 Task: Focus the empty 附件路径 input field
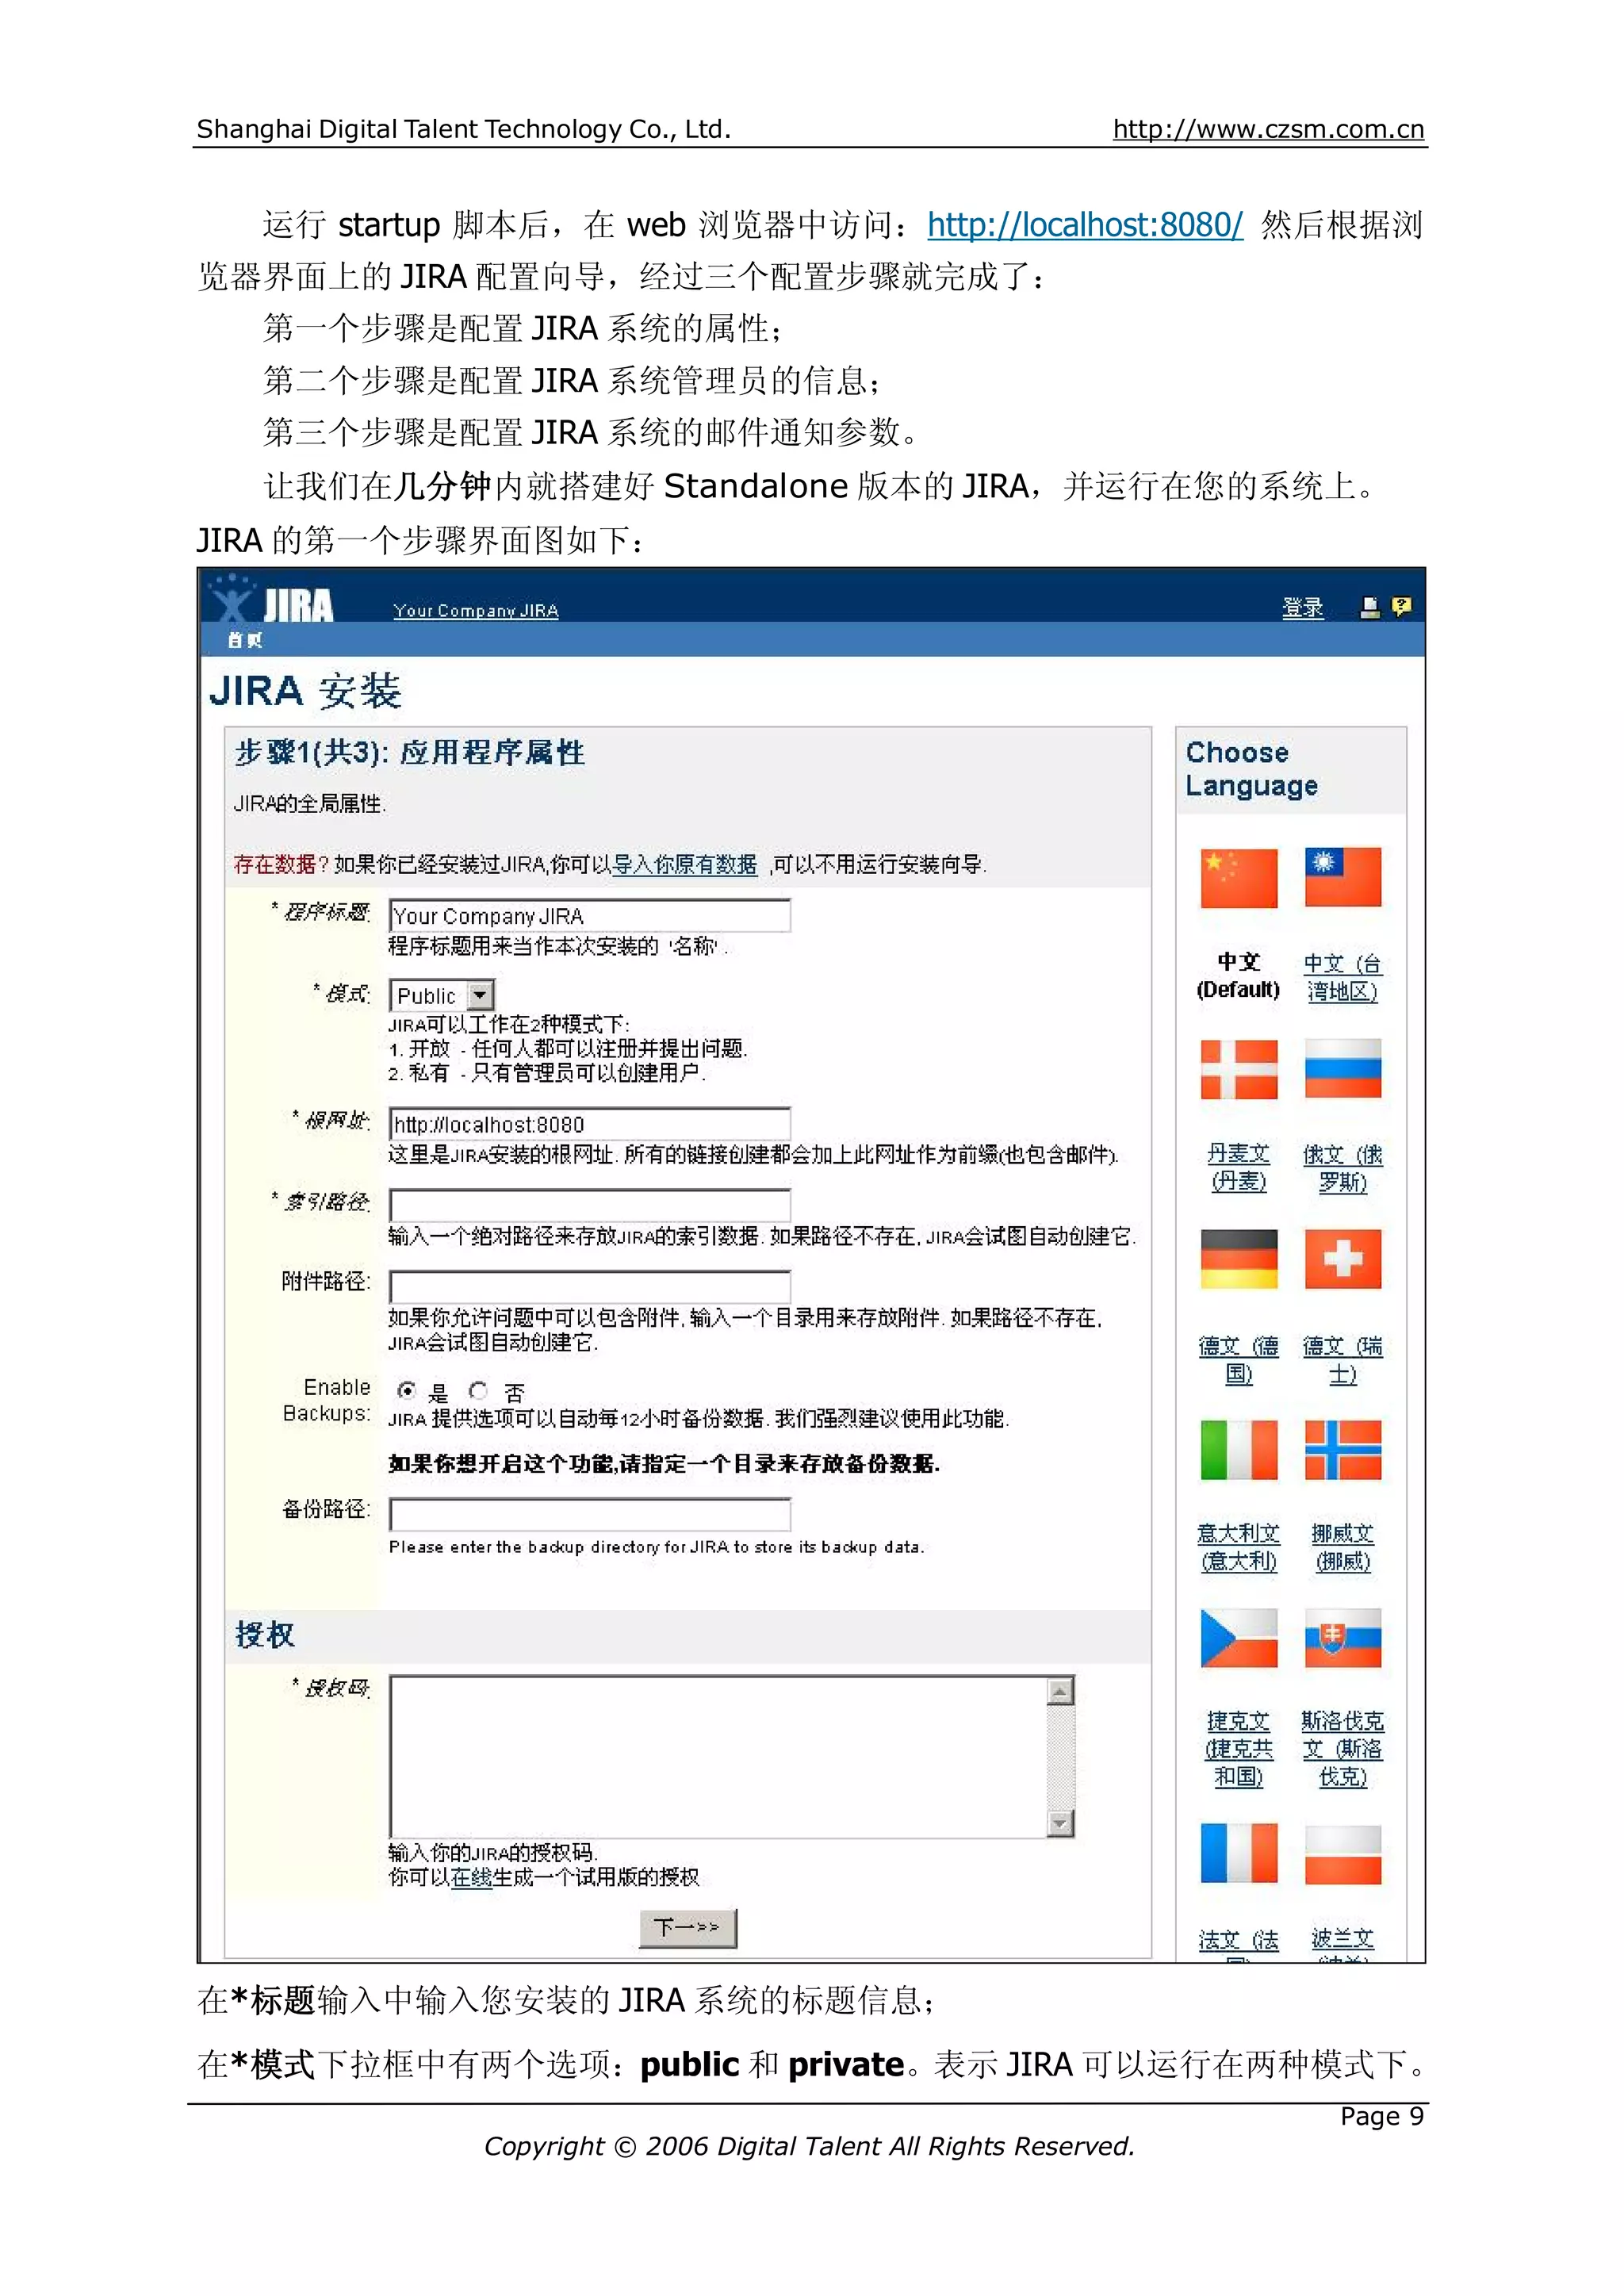click(x=590, y=1287)
